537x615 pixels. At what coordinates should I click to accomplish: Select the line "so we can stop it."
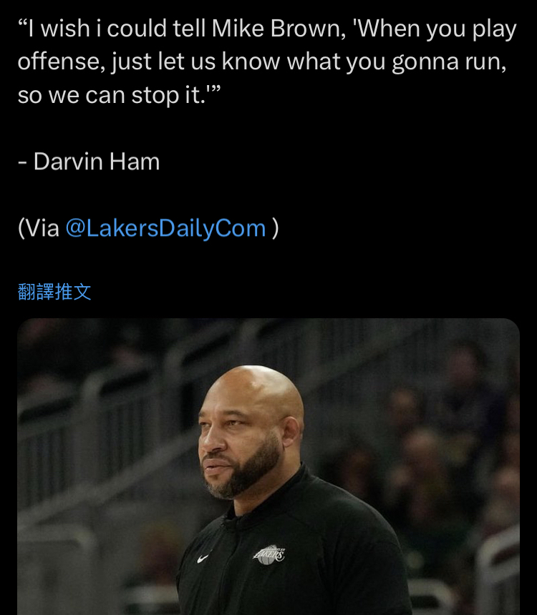[119, 95]
